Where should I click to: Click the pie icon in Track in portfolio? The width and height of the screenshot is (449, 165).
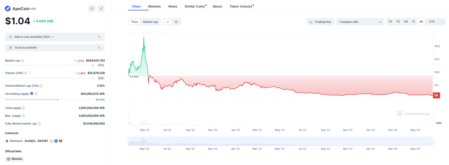pos(11,48)
